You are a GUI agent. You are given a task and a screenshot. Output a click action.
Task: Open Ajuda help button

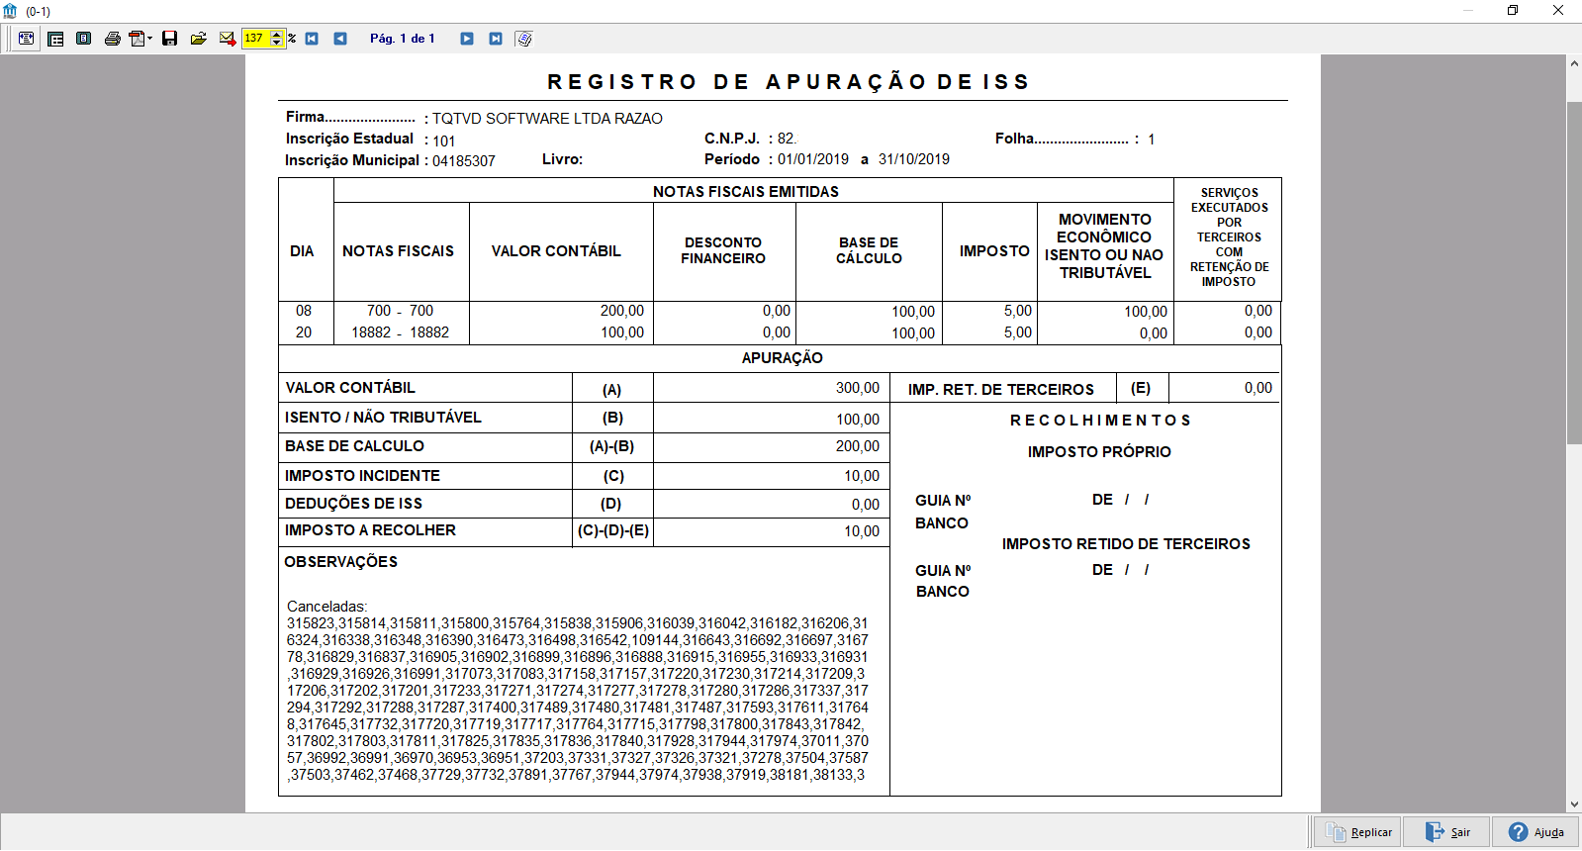pyautogui.click(x=1536, y=832)
